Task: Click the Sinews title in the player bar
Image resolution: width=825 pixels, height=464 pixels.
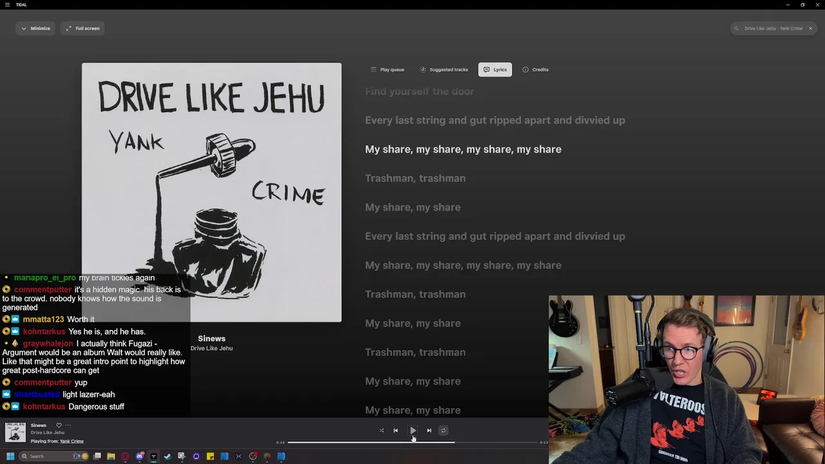Action: [x=39, y=425]
